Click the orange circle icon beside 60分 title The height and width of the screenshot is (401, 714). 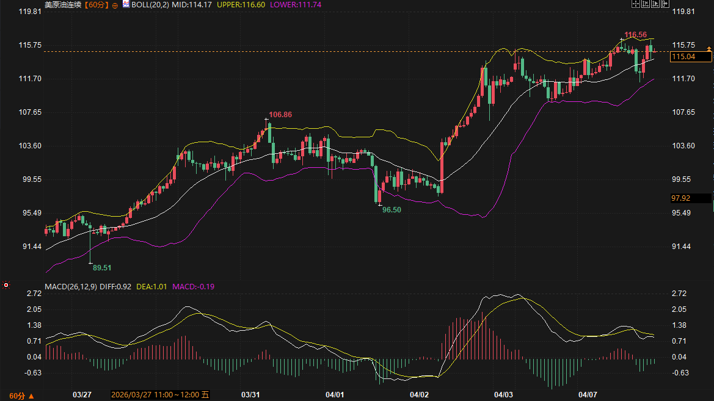click(x=115, y=5)
